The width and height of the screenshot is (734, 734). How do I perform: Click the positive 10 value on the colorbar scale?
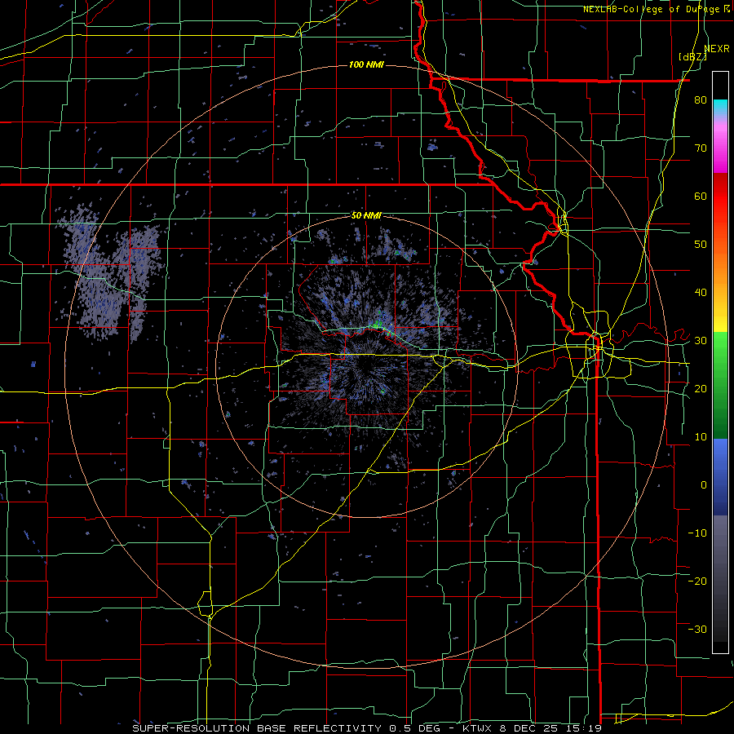[701, 437]
